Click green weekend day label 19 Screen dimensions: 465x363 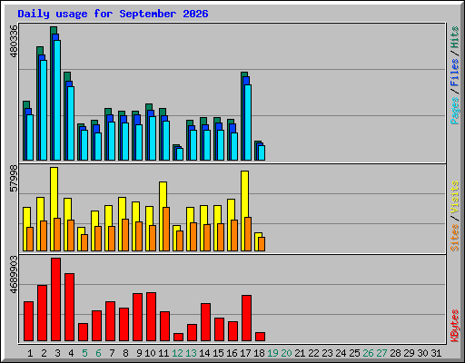coord(272,353)
